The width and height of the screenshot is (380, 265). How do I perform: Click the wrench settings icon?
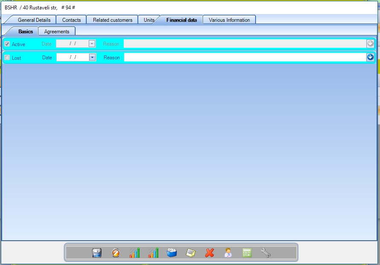(x=266, y=253)
